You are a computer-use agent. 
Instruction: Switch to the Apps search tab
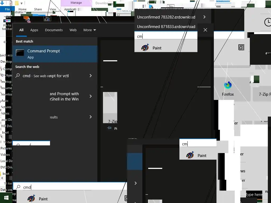tap(34, 30)
